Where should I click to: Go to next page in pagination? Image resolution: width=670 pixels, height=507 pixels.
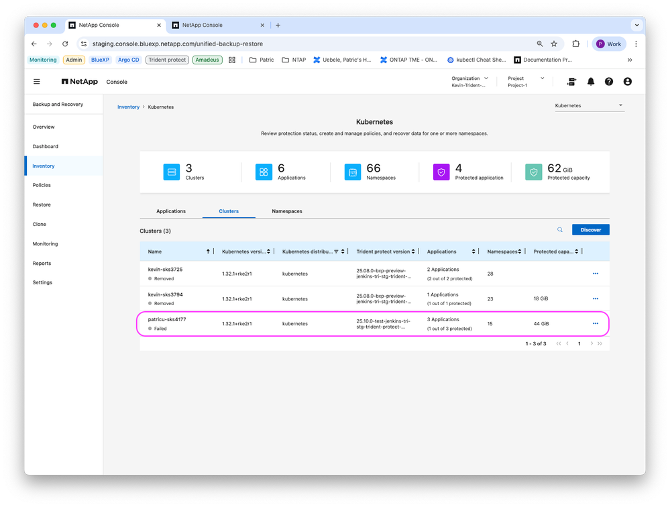point(592,343)
